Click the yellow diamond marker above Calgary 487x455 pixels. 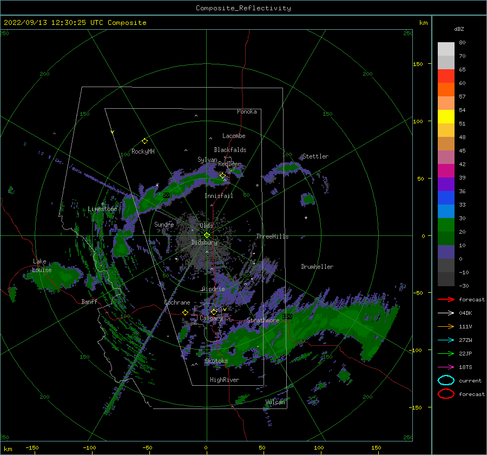(214, 312)
